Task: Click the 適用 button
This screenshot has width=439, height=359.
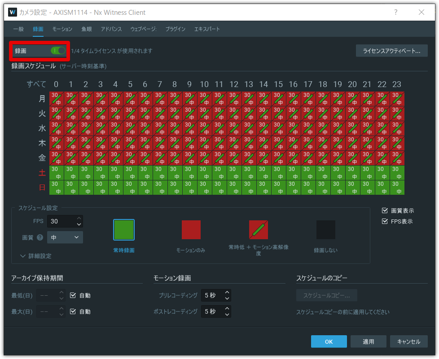Action: pos(369,341)
